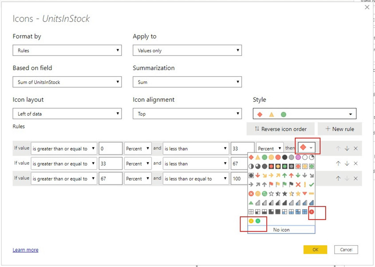
Task: Pick the green circle with checkmark icon
Action: (264, 194)
